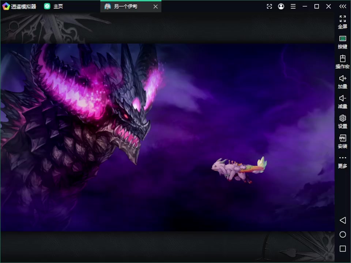The width and height of the screenshot is (351, 263).
Task: Open Android recent apps square button
Action: pyautogui.click(x=343, y=249)
